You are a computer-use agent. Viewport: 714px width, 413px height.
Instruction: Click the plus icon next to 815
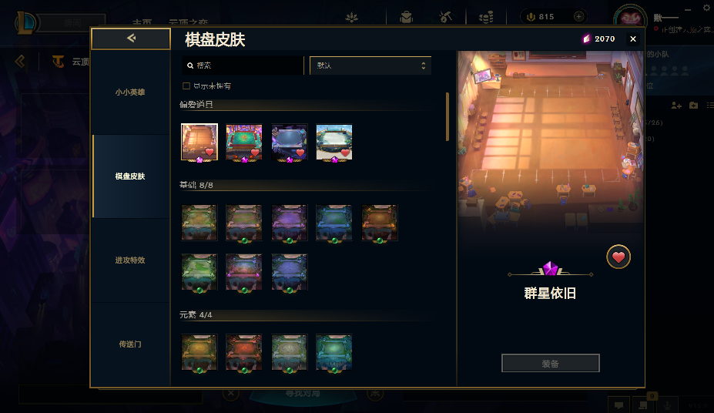(578, 16)
